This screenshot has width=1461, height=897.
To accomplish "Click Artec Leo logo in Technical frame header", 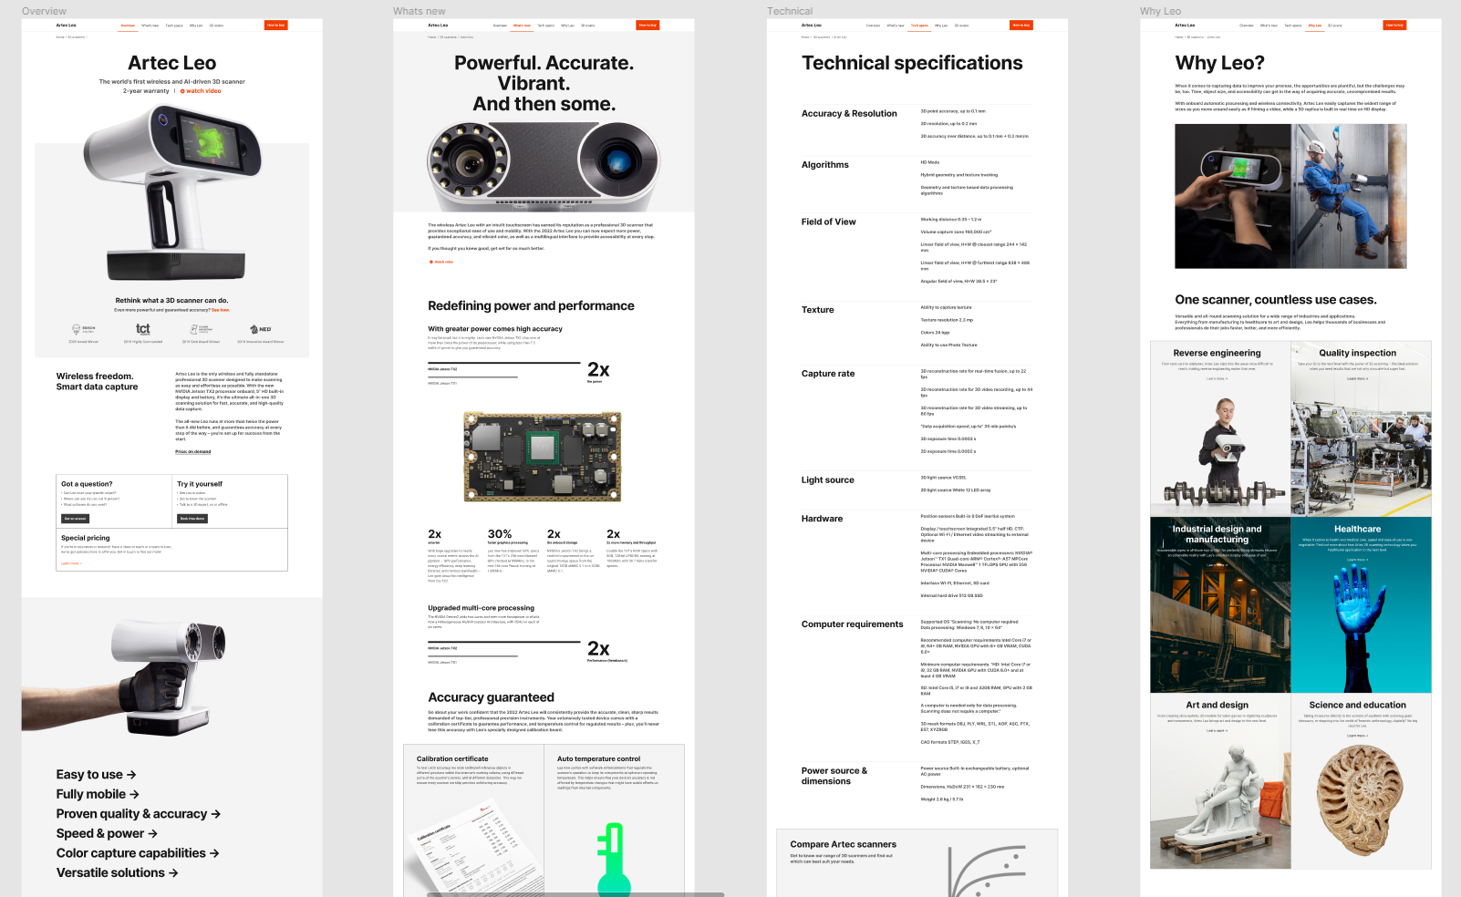I will (812, 26).
